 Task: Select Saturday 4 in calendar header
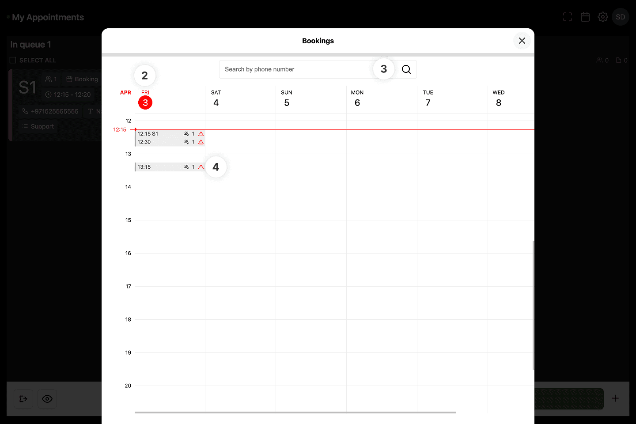[216, 99]
